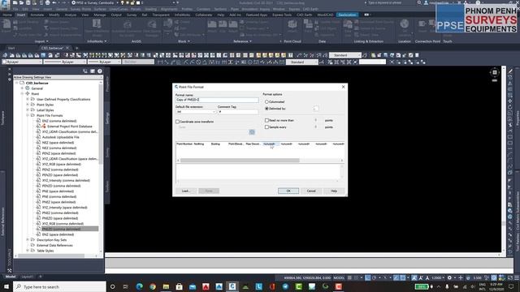Switch to the Annotate ribbon tab
This screenshot has height=292, width=520.
(37, 15)
